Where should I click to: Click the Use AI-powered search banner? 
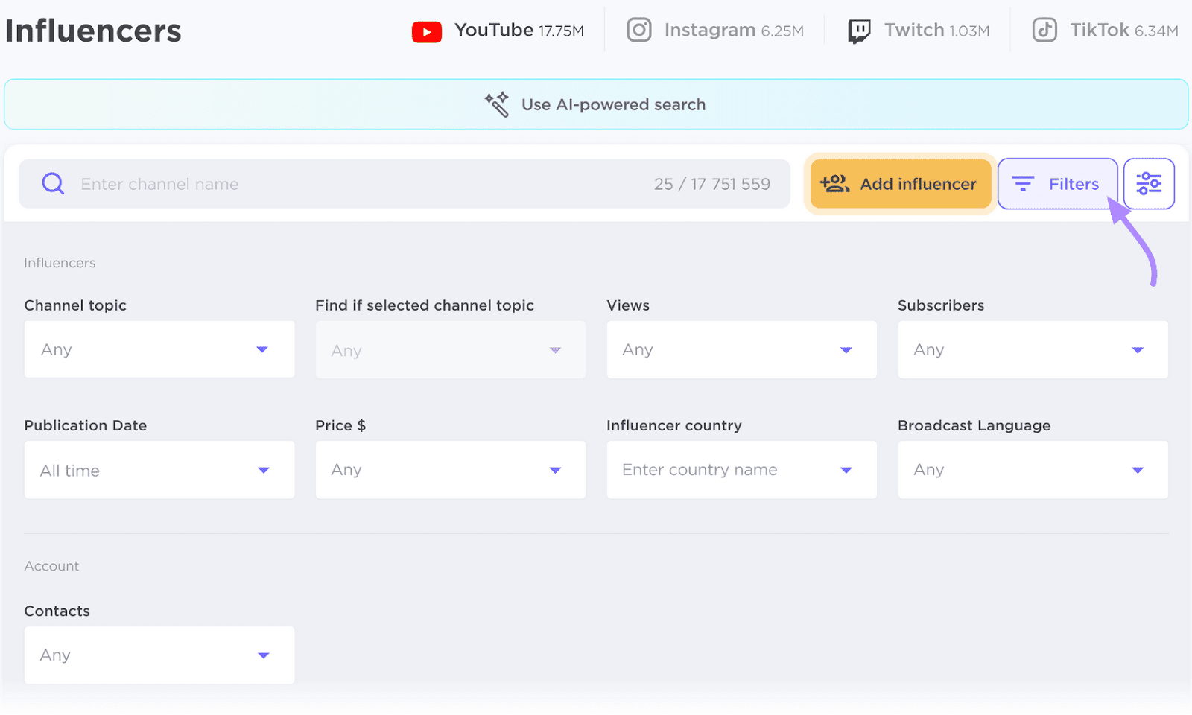coord(595,104)
